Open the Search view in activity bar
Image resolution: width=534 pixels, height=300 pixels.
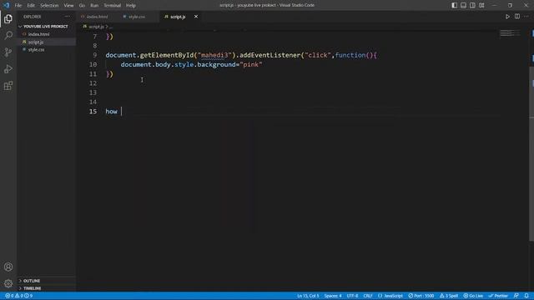coord(8,35)
